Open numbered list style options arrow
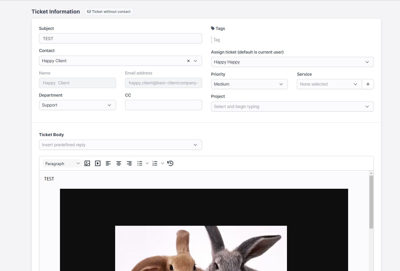400x271 pixels. (x=163, y=163)
